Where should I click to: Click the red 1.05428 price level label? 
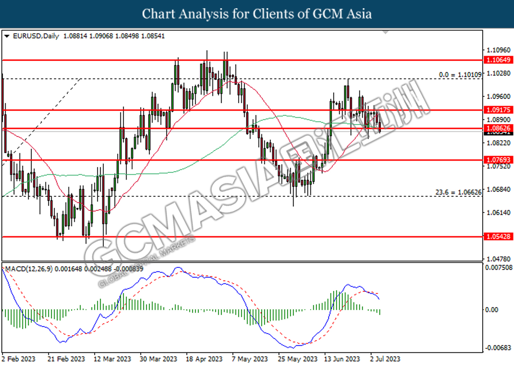pyautogui.click(x=498, y=236)
